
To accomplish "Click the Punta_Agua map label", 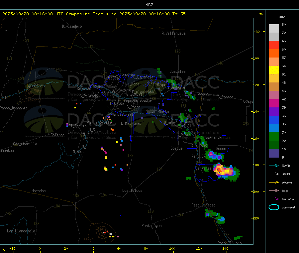I will coord(151,226).
